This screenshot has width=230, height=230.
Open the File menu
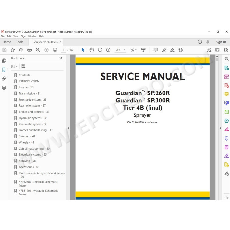click(3, 36)
